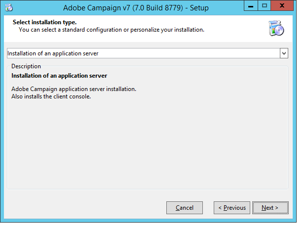Go back with the Previous button
The image size is (307, 232).
coord(232,208)
